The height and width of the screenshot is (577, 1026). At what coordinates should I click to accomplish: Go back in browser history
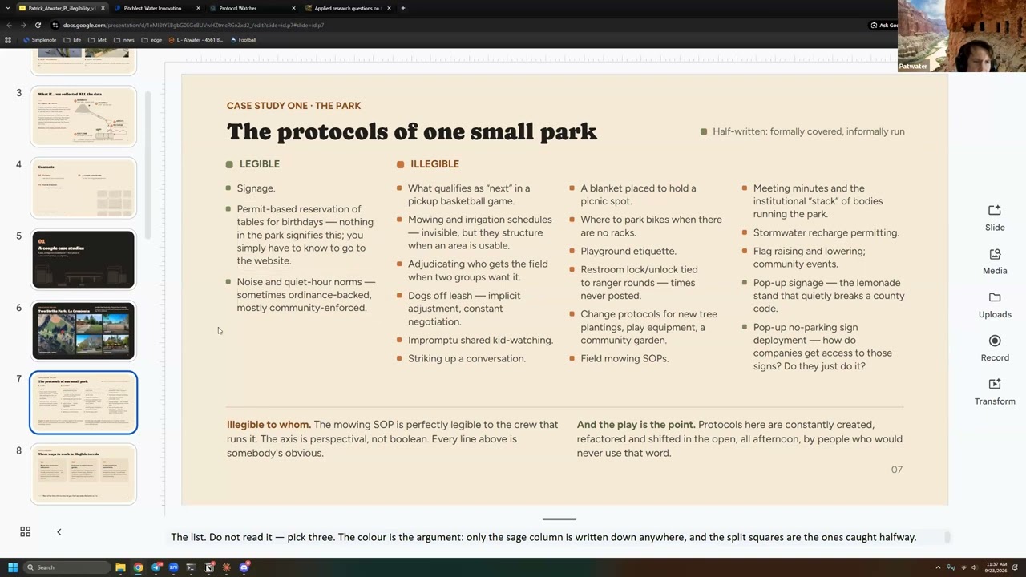coord(9,25)
